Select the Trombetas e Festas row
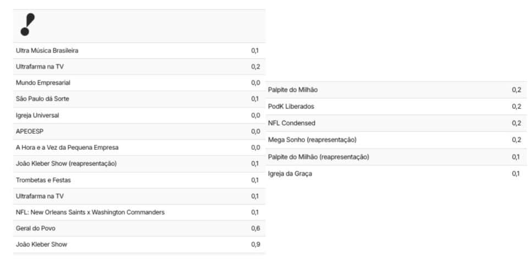This screenshot has height=265, width=531. (139, 180)
